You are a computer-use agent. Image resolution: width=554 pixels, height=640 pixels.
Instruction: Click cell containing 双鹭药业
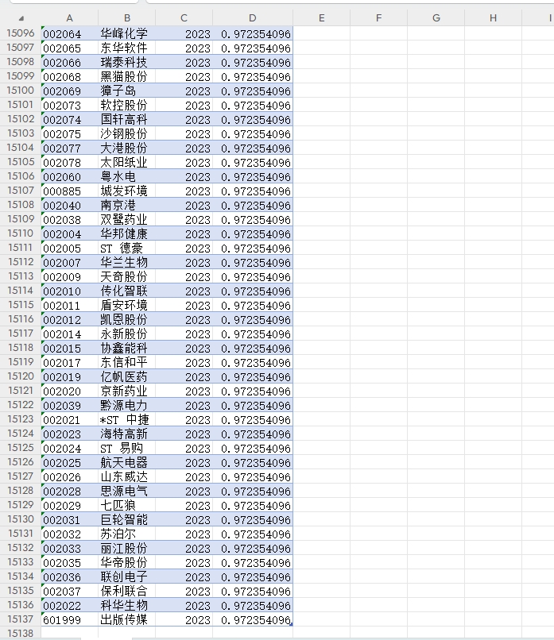(x=126, y=219)
